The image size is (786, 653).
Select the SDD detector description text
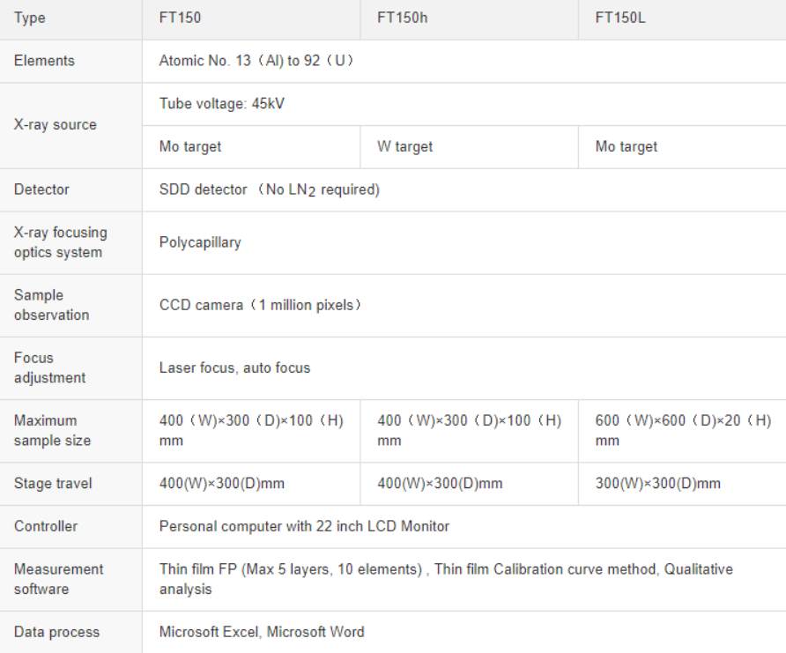270,190
